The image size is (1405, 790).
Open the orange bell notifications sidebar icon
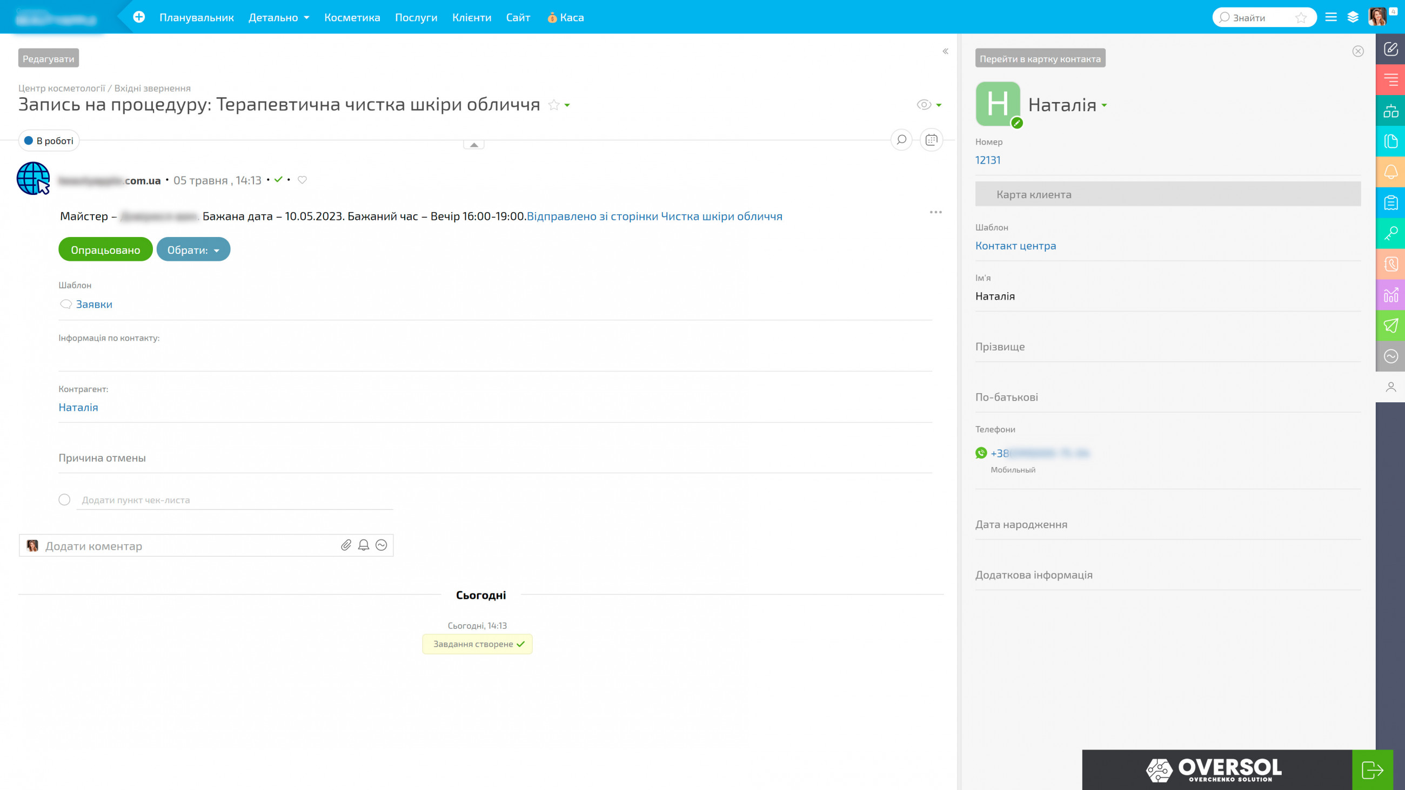pyautogui.click(x=1390, y=172)
